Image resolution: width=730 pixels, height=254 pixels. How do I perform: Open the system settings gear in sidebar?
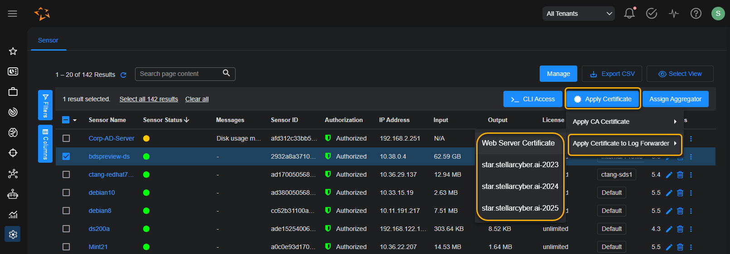tap(13, 234)
